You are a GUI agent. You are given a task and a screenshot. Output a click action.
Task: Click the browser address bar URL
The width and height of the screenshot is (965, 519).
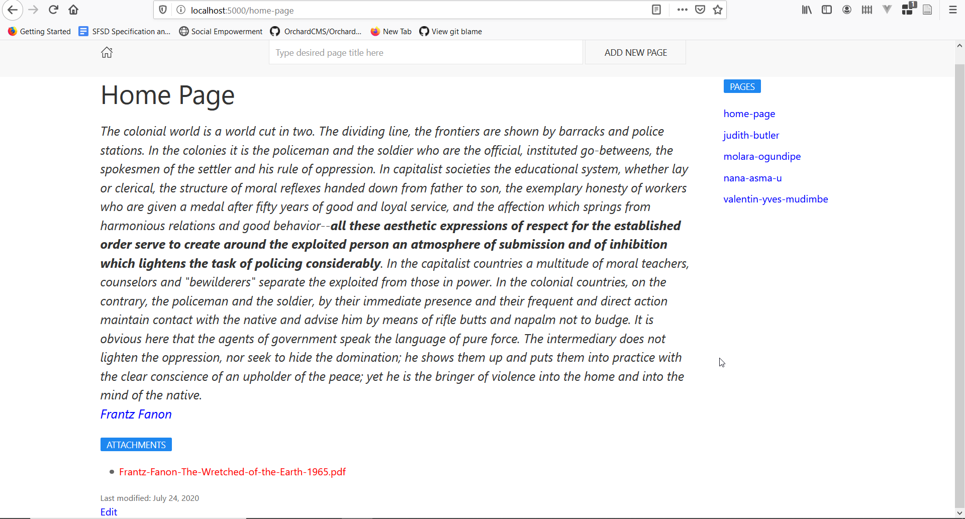click(242, 10)
